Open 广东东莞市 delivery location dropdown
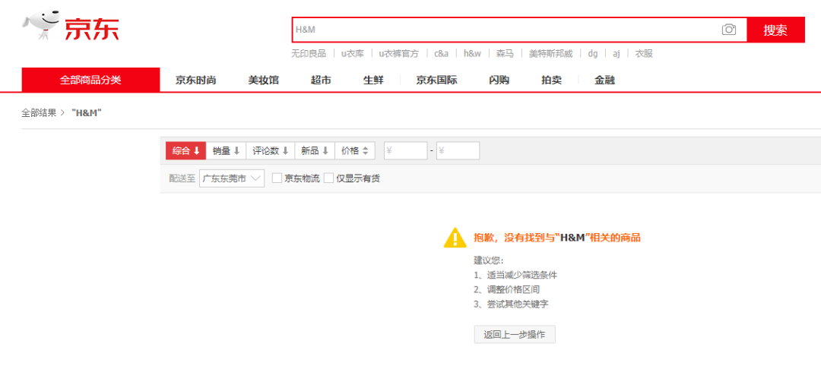821x366 pixels. [x=232, y=178]
